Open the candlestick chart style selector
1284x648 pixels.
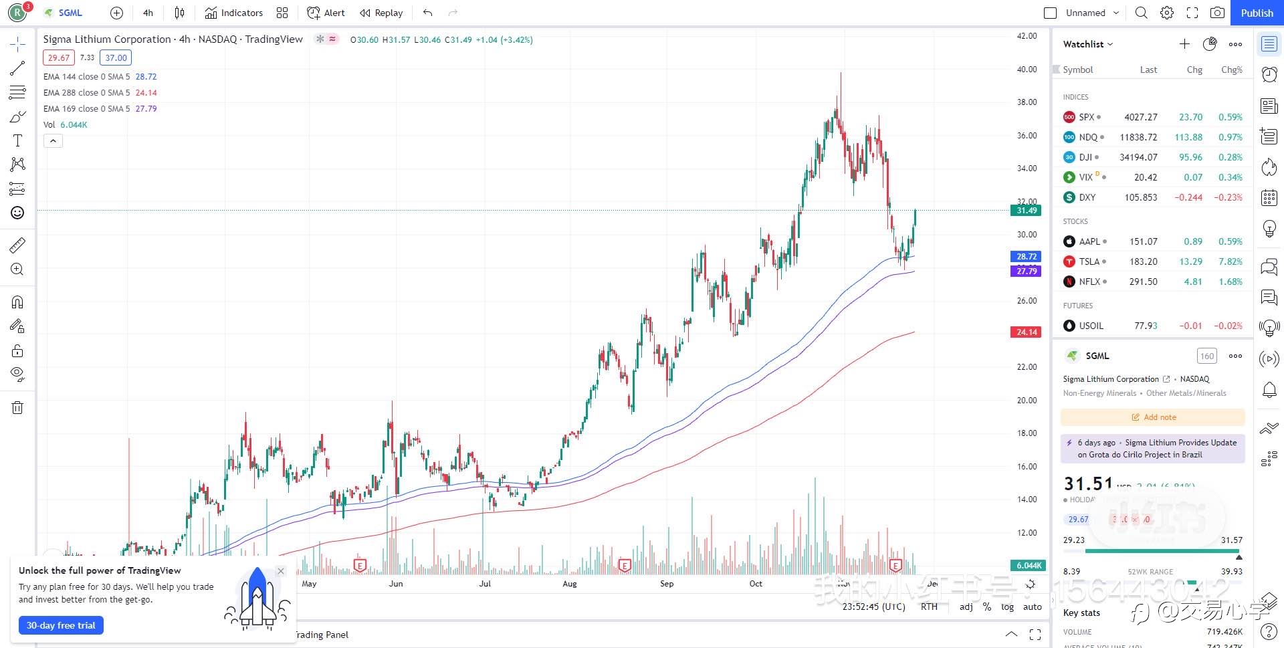tap(179, 13)
